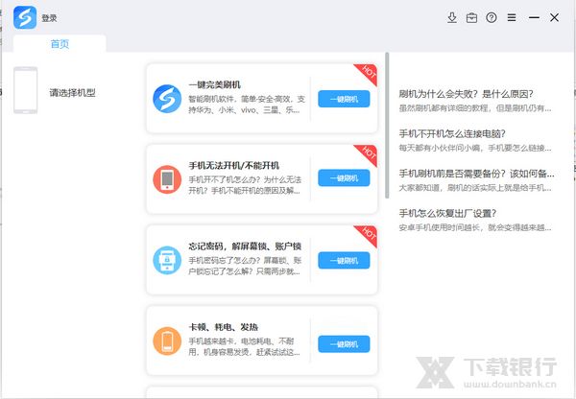The width and height of the screenshot is (576, 399).
Task: Click the help question mark icon
Action: 492,17
